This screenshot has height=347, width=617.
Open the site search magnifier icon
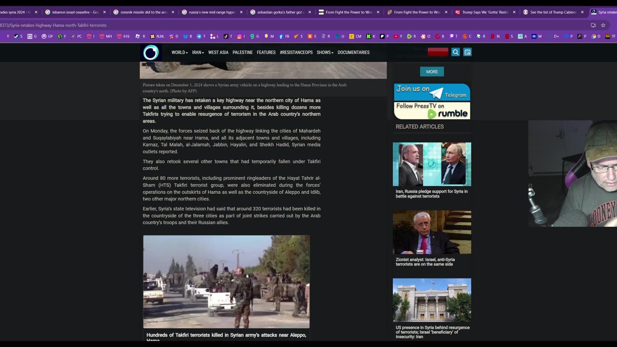[456, 52]
